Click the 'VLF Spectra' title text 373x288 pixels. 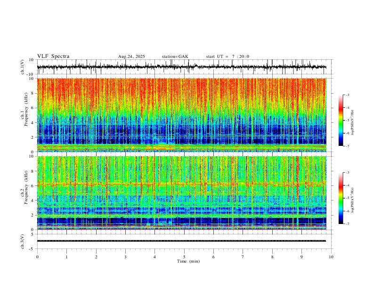pos(53,56)
